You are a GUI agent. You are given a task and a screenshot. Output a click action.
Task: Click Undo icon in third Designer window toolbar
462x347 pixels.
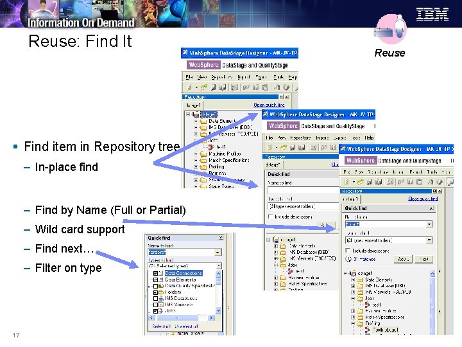431,182
